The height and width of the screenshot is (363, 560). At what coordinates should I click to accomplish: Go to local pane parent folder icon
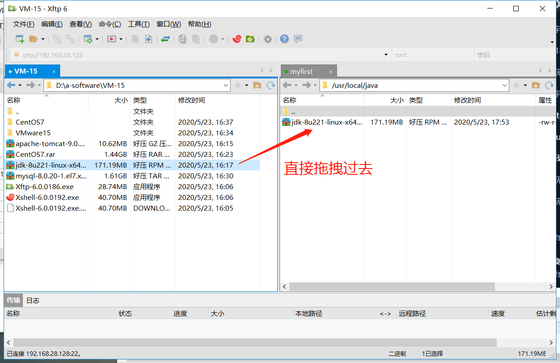[x=257, y=85]
